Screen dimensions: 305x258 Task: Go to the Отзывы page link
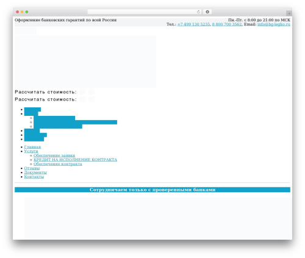coord(32,168)
